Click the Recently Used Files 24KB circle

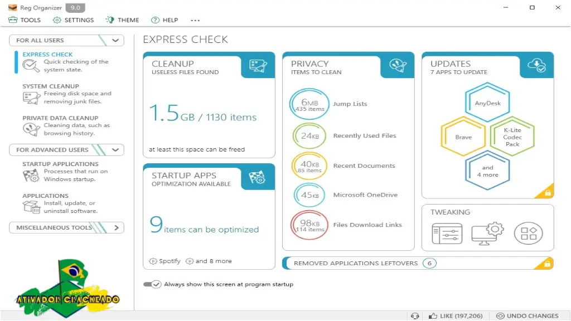(x=309, y=136)
